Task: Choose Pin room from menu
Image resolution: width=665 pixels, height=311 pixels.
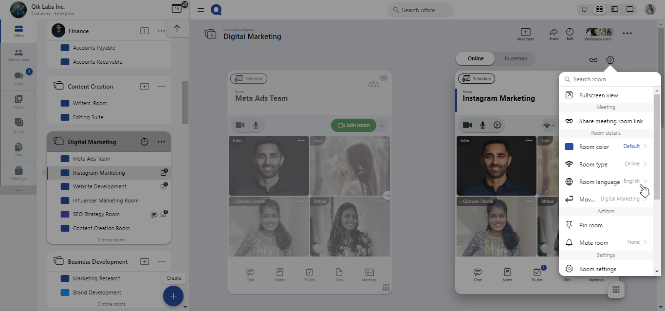Action: pos(591,225)
